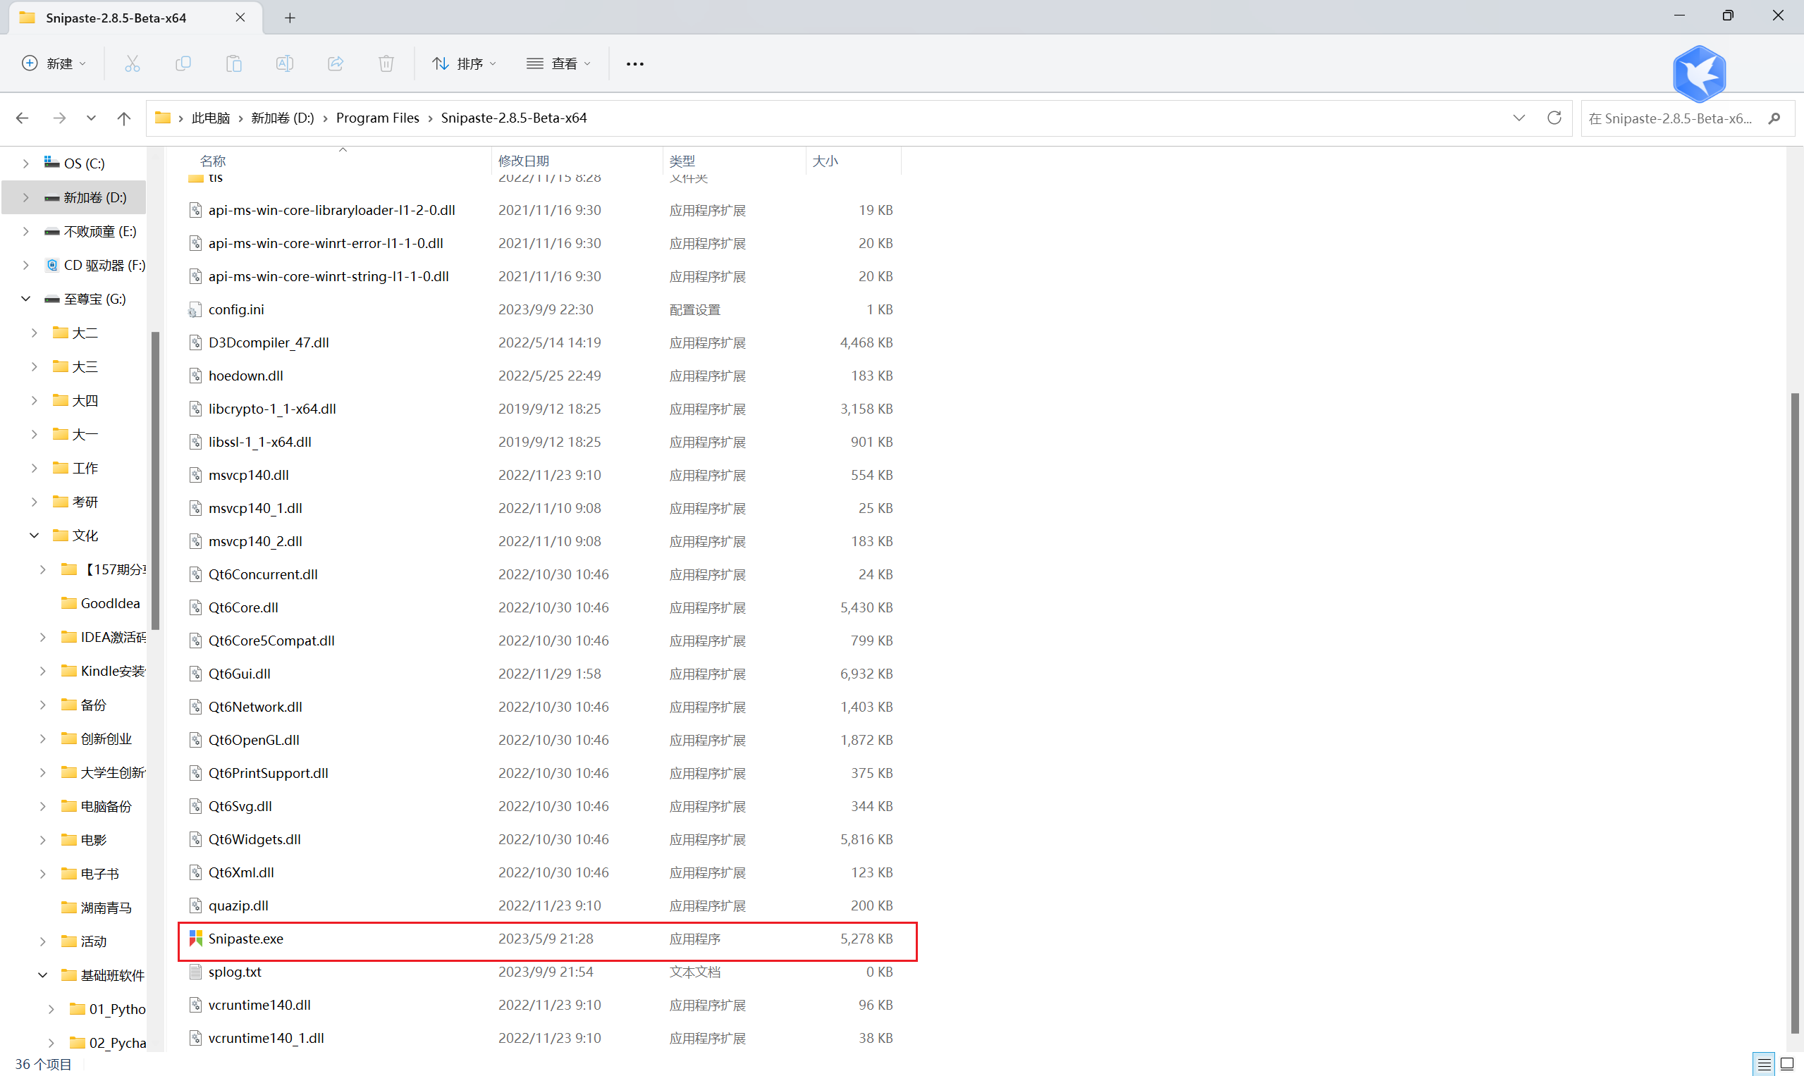Click the Copy icon in toolbar
1804x1076 pixels.
tap(183, 64)
